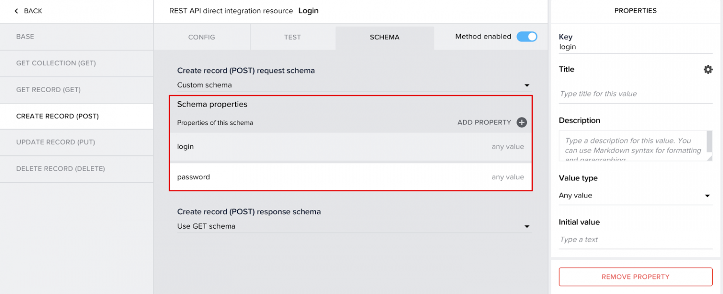The height and width of the screenshot is (294, 723).
Task: Click the dropdown arrow for response schema
Action: tap(527, 226)
